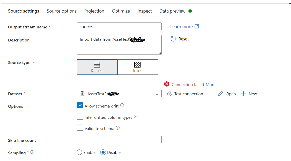The height and width of the screenshot is (161, 291).
Task: Click the Test connection brush icon
Action: point(169,94)
